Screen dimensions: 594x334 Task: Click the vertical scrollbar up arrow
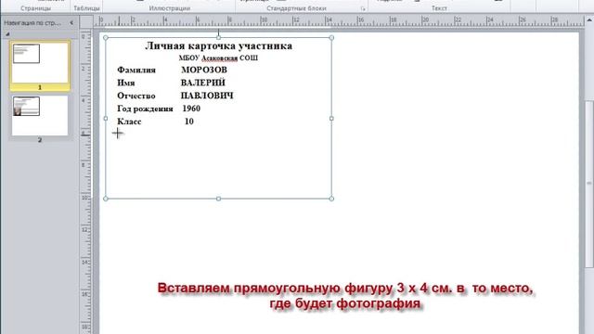click(589, 20)
